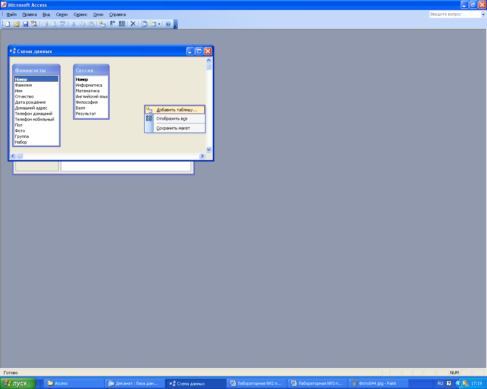Click the Print preview icon
Image resolution: width=487 pixels, height=389 pixels.
(54, 24)
